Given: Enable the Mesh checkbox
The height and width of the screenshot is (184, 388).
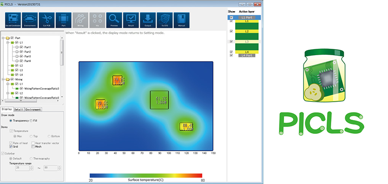Looking at the screenshot, I should click(x=33, y=147).
